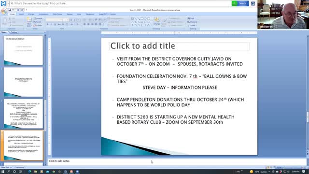
Task: Click the weather search box at top
Action: [121, 3]
